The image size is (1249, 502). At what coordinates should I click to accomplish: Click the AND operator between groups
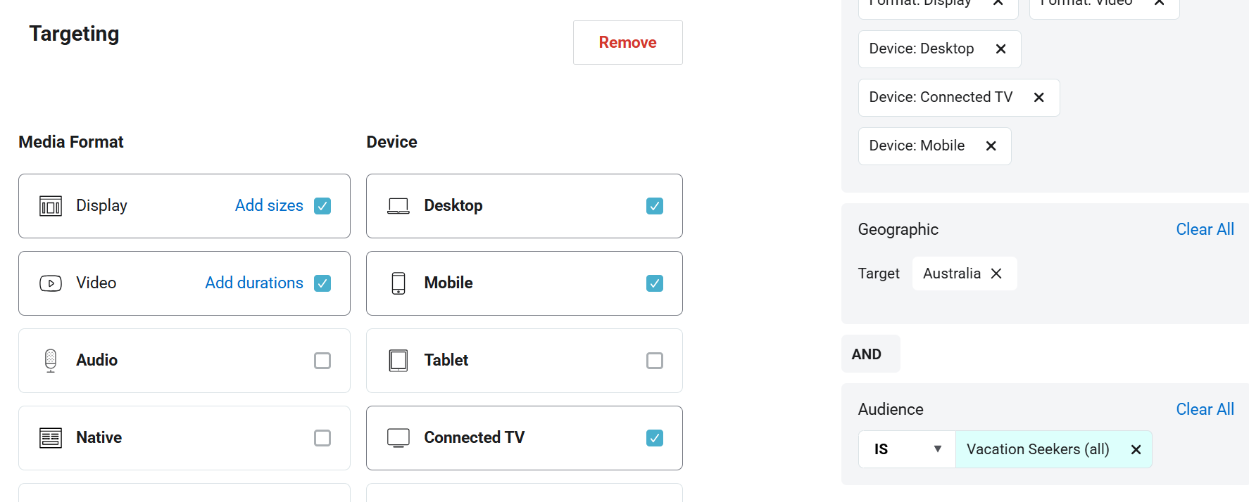click(x=867, y=354)
